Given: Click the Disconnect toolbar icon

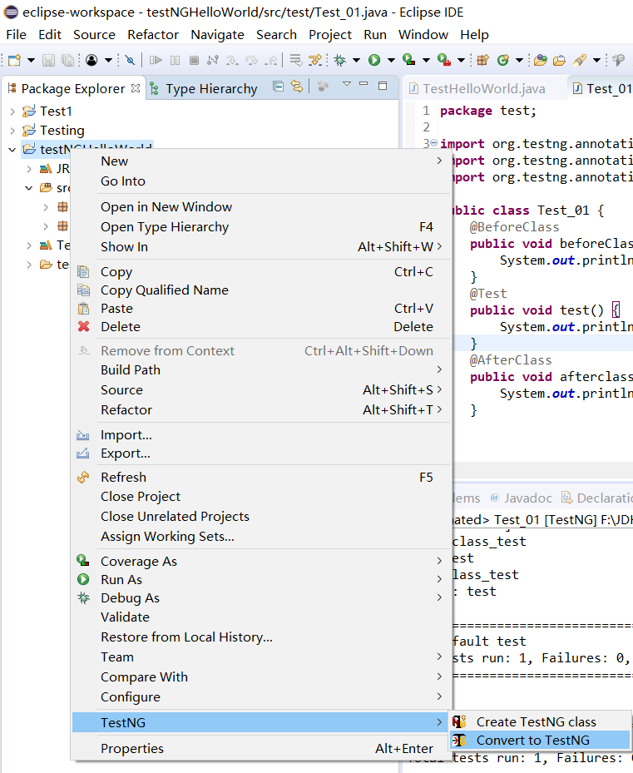Looking at the screenshot, I should 213,60.
